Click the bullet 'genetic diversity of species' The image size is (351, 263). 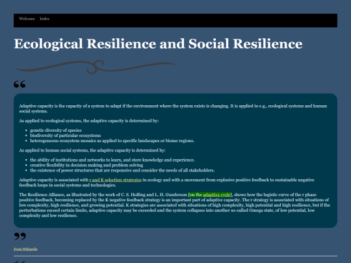(56, 130)
